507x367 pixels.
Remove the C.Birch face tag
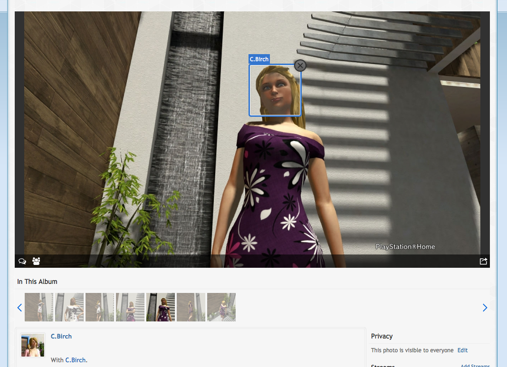(300, 66)
